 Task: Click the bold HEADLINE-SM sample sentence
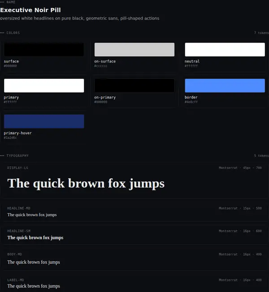pyautogui.click(x=35, y=238)
